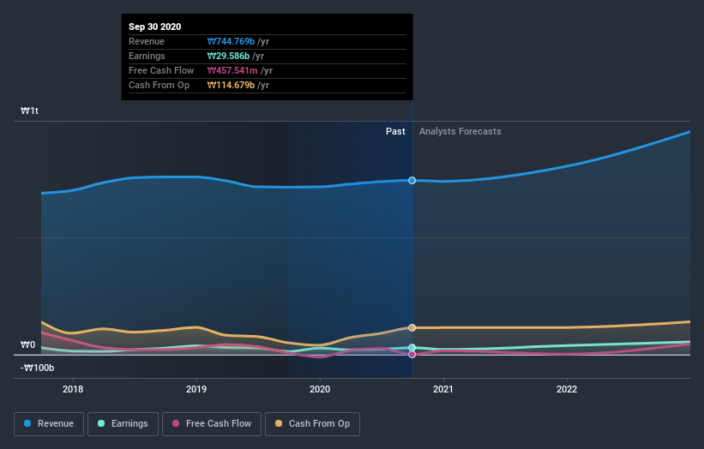Click the ₩1t y-axis label
Image resolution: width=704 pixels, height=449 pixels.
point(30,111)
